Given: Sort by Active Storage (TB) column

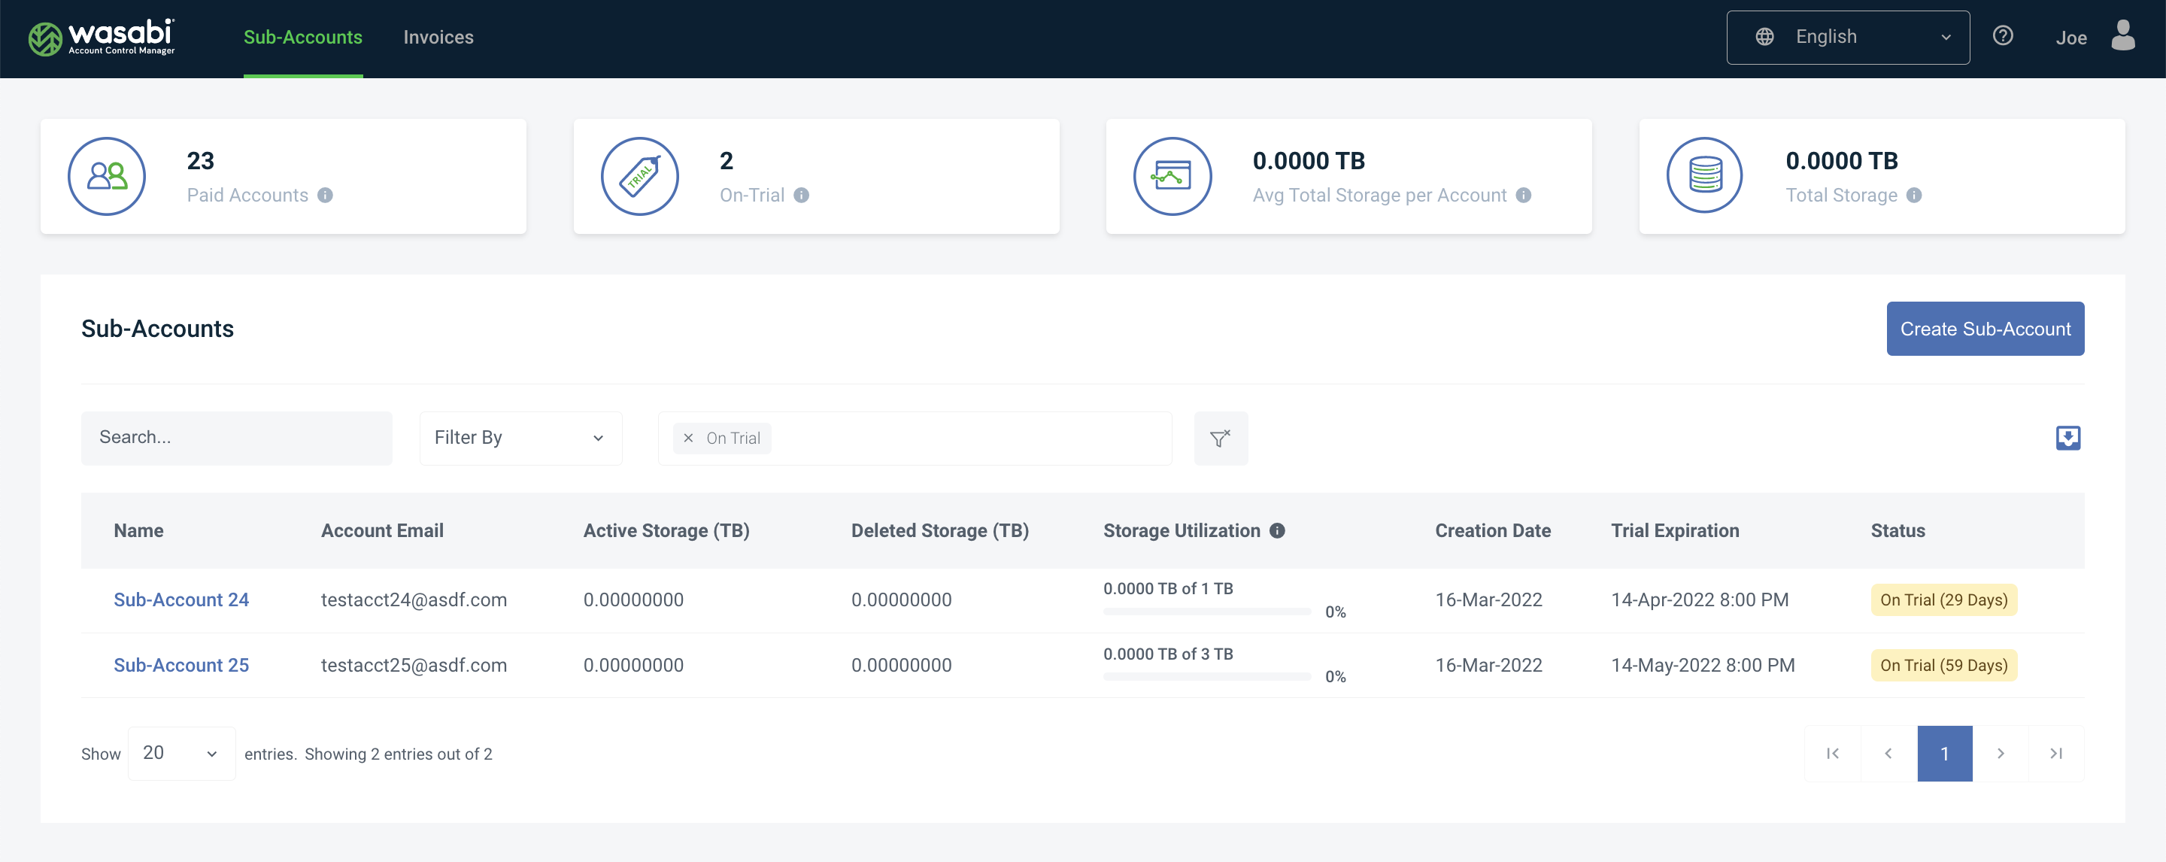Looking at the screenshot, I should tap(667, 530).
